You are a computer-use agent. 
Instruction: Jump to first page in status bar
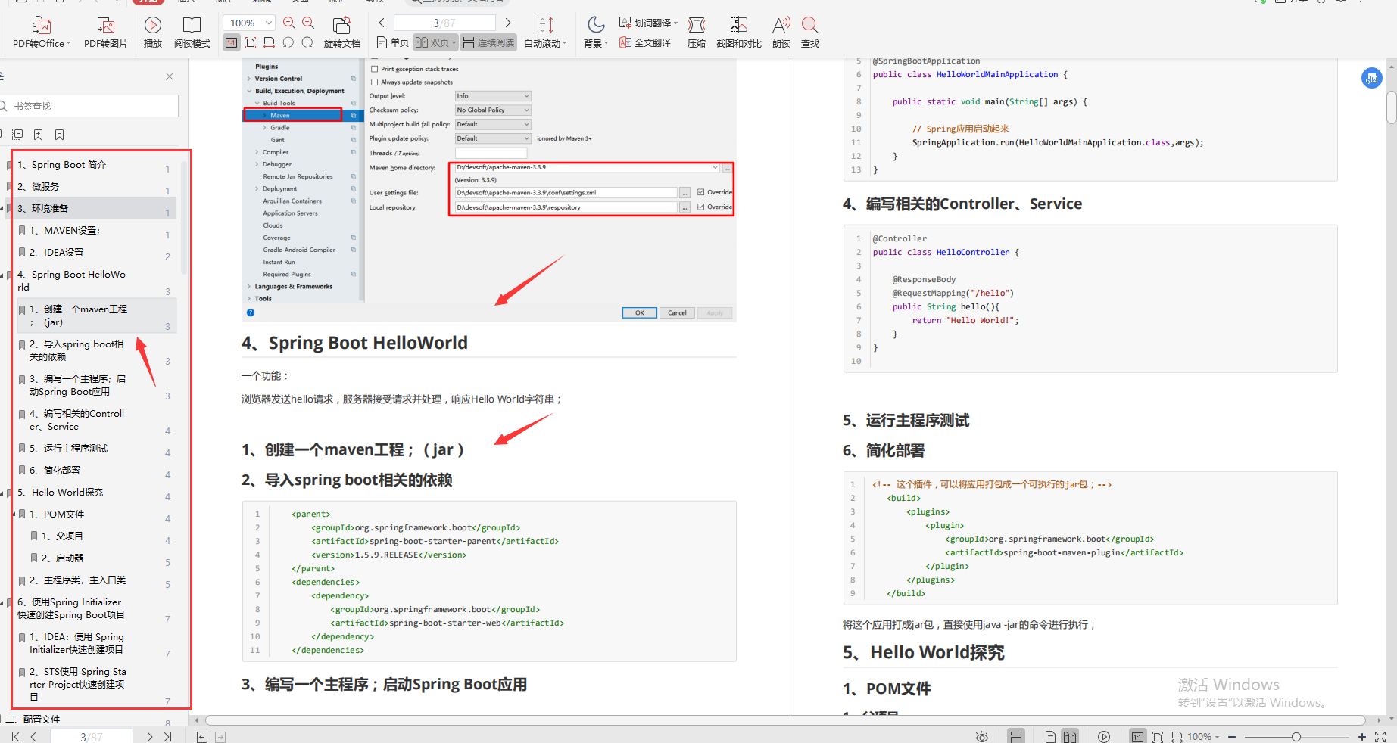(14, 736)
